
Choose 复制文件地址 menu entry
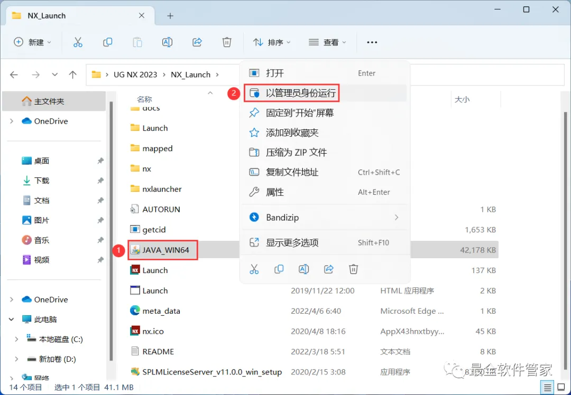pos(325,172)
